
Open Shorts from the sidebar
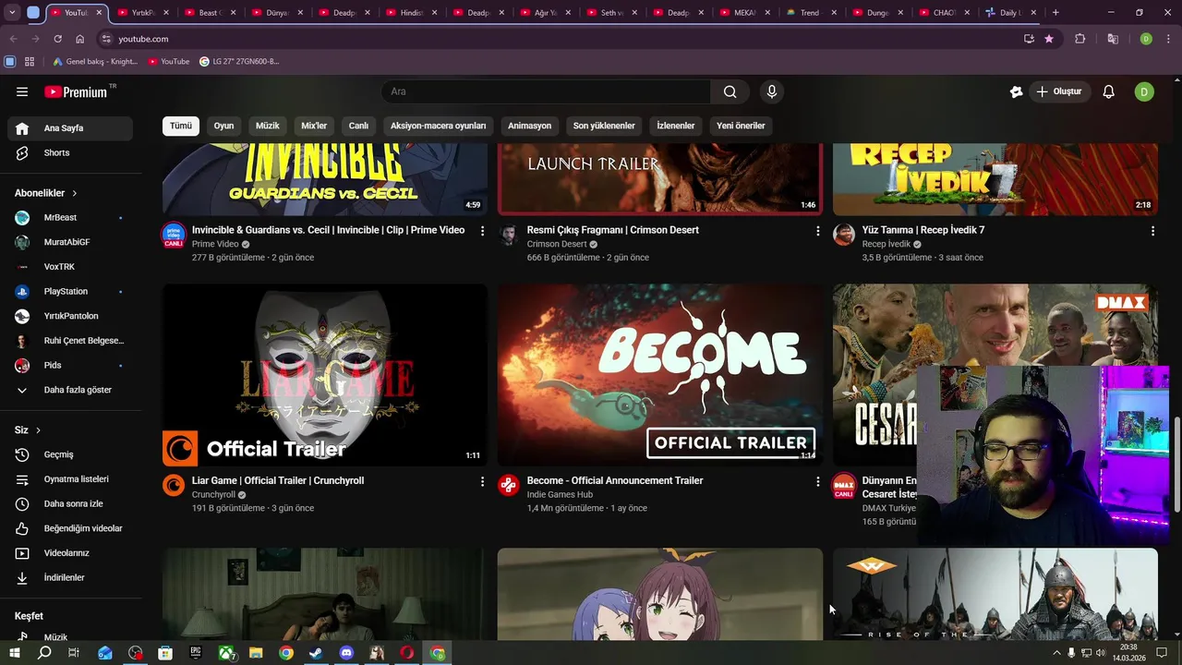click(70, 152)
